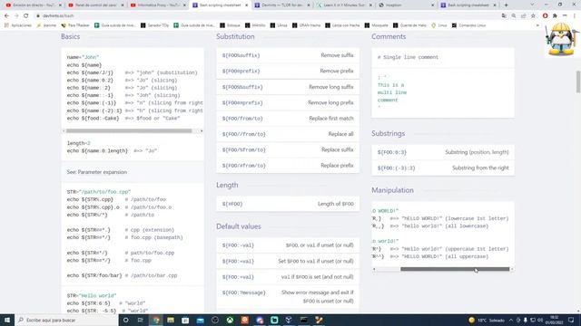Open the Mail app on the taskbar
The width and height of the screenshot is (581, 326).
200,320
